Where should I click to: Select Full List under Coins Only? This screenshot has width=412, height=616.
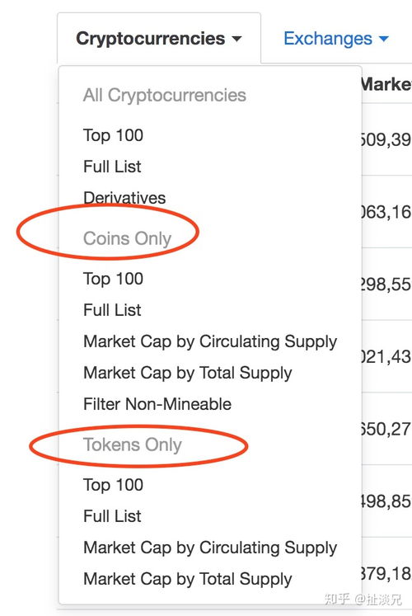112,310
